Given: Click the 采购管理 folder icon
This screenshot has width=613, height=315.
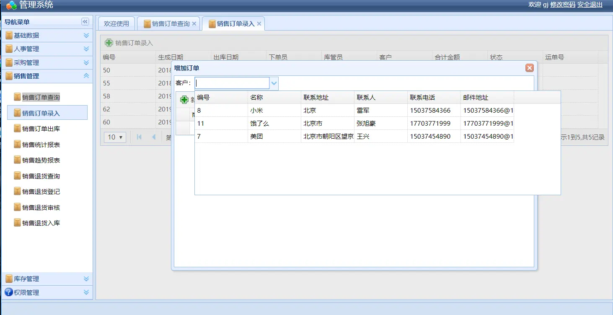Looking at the screenshot, I should coord(9,62).
